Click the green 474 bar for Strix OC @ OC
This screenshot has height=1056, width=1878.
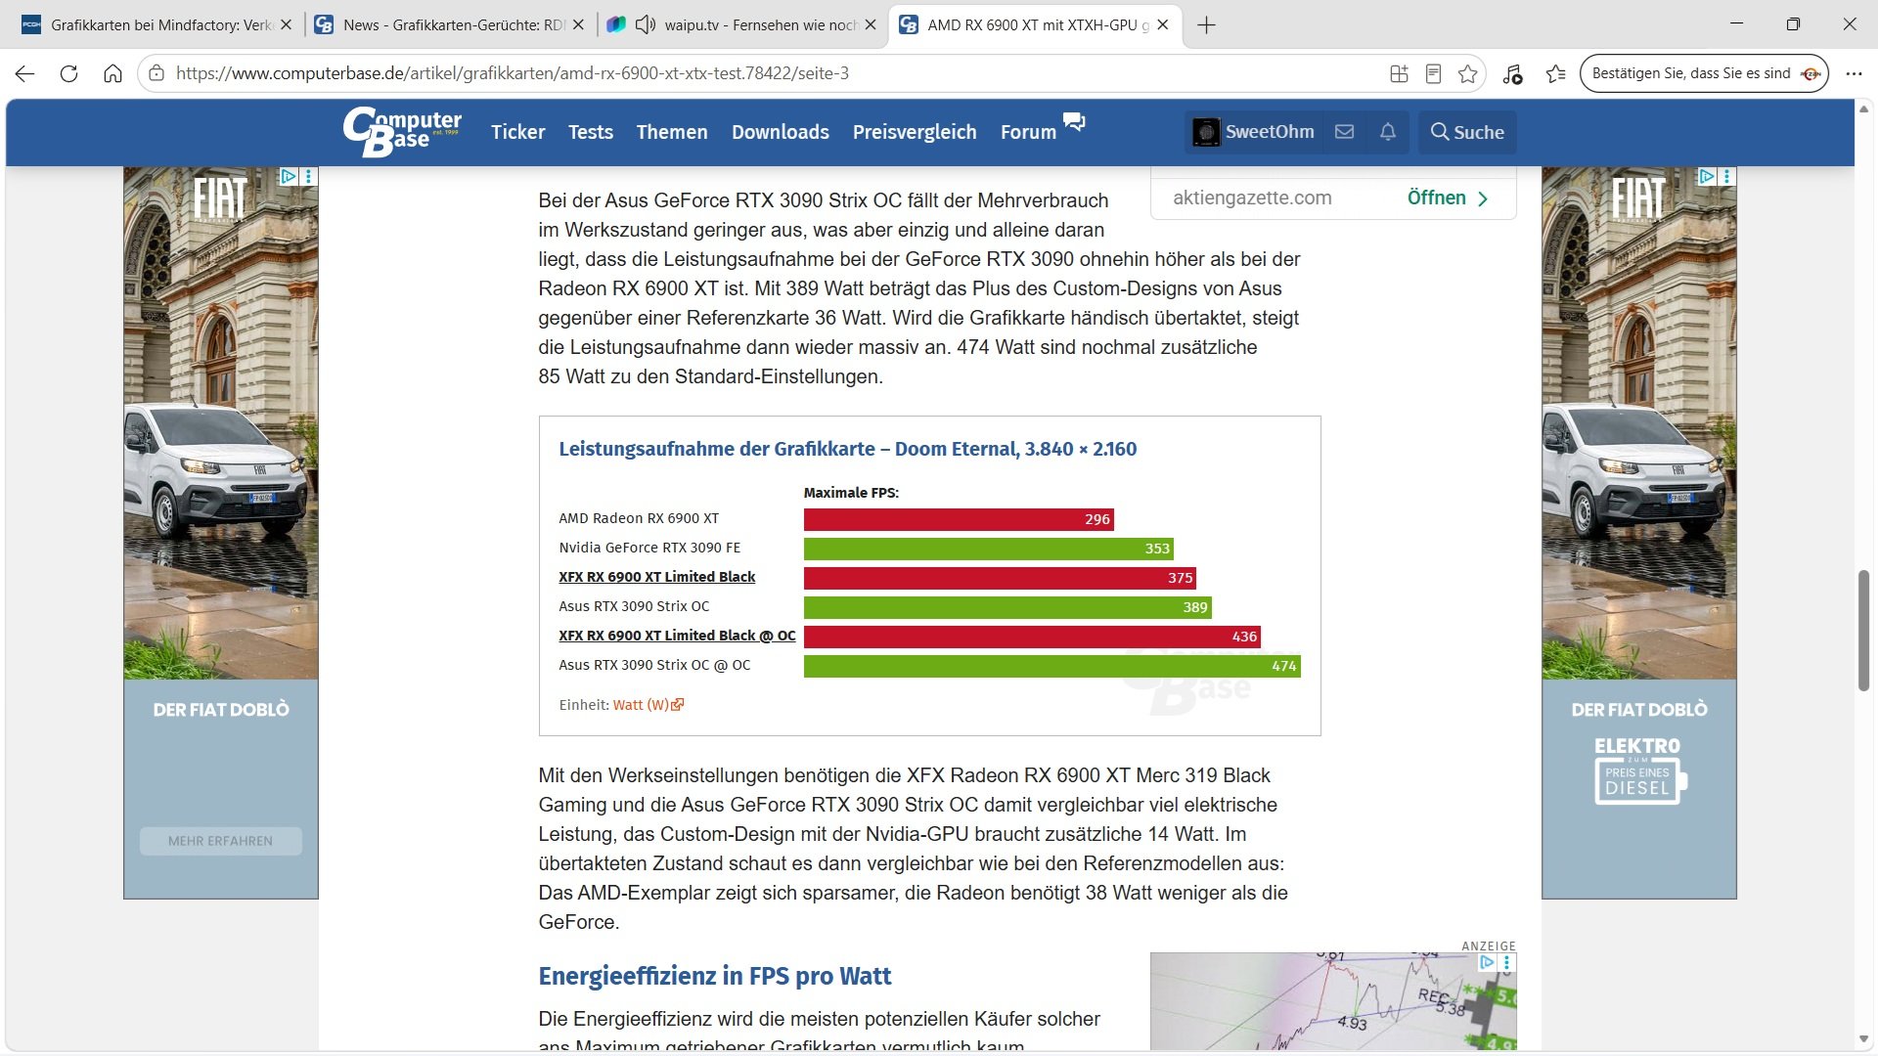1052,666
